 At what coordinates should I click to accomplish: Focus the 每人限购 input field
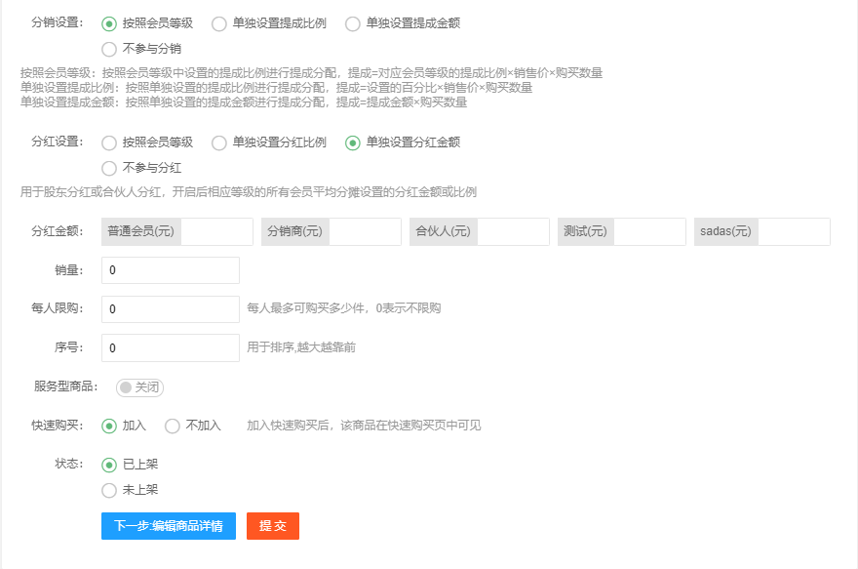tap(171, 308)
